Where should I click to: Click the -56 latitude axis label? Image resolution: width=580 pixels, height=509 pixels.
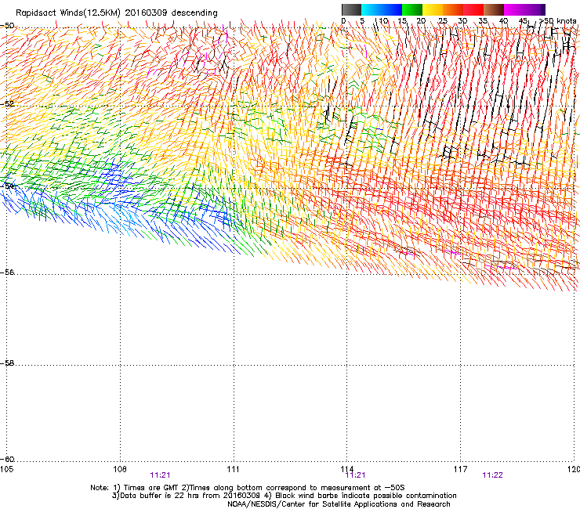click(7, 272)
